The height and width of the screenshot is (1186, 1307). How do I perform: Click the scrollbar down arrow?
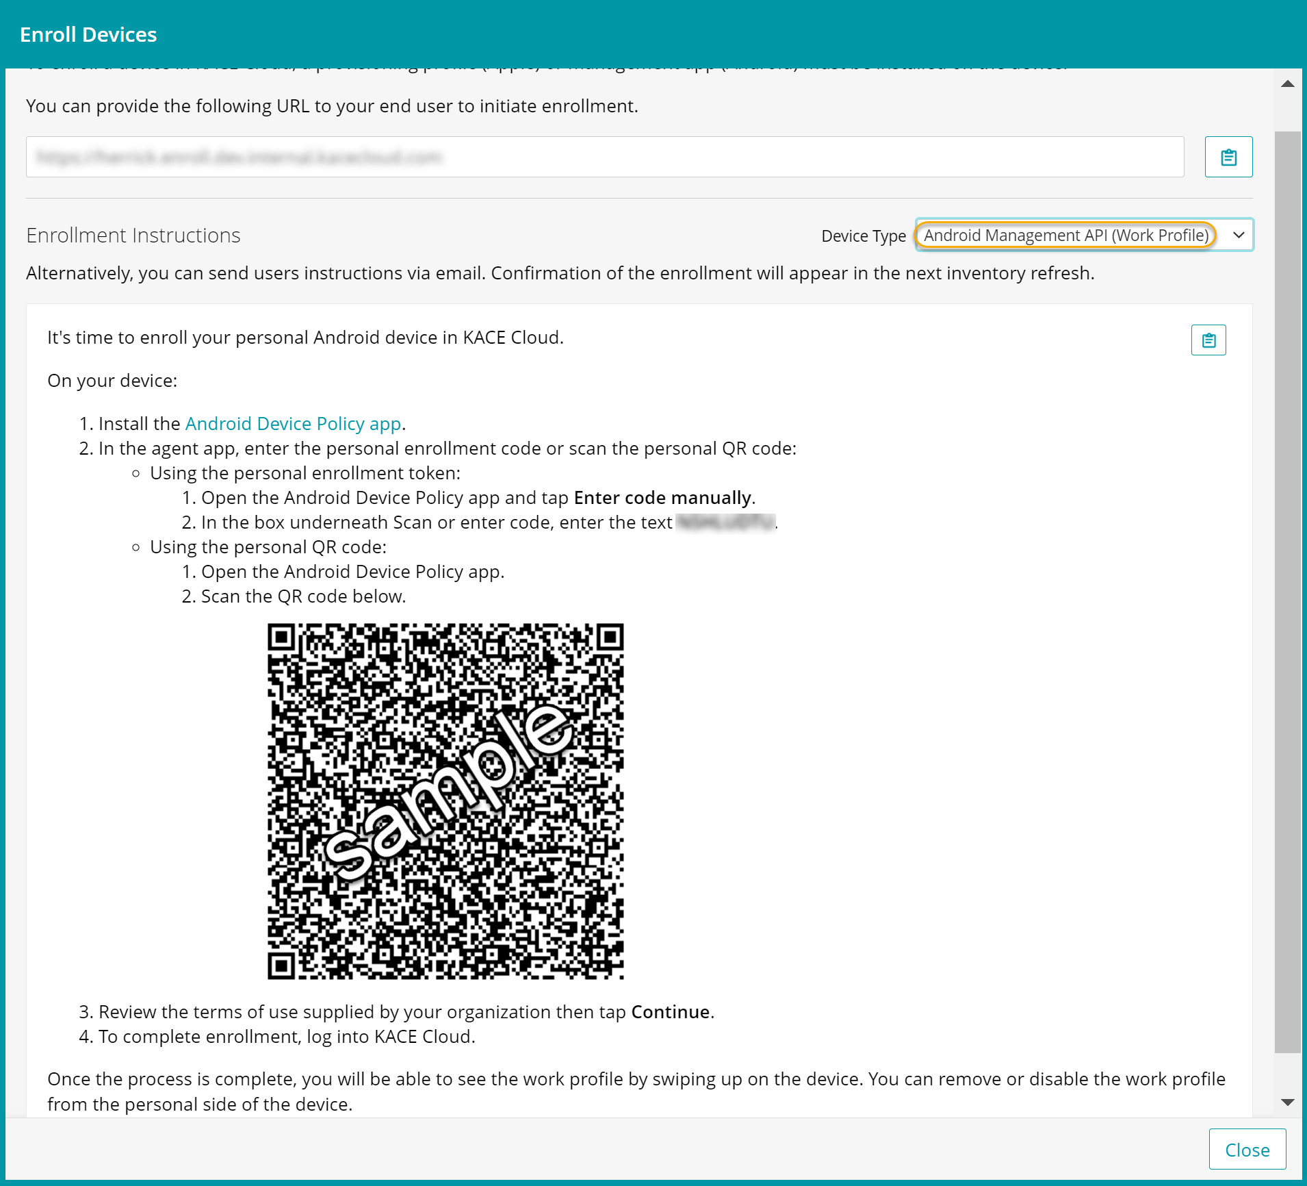[1287, 1102]
